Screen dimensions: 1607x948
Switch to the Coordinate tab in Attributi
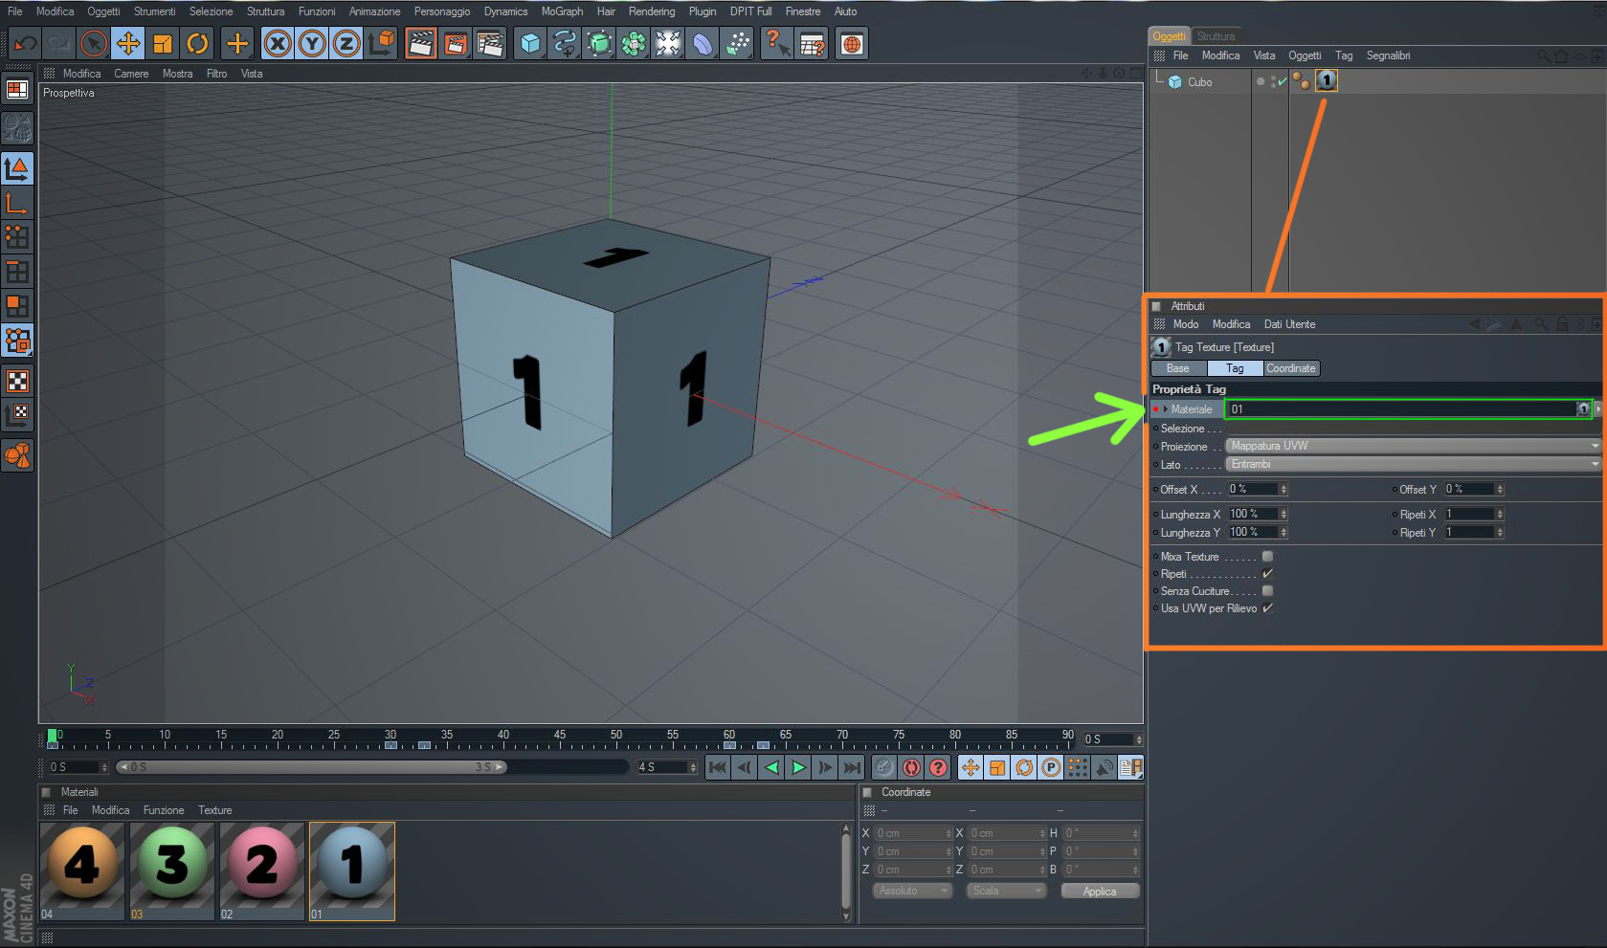pyautogui.click(x=1291, y=368)
